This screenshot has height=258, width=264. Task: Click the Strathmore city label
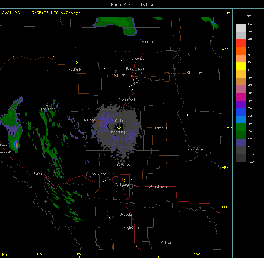click(158, 186)
